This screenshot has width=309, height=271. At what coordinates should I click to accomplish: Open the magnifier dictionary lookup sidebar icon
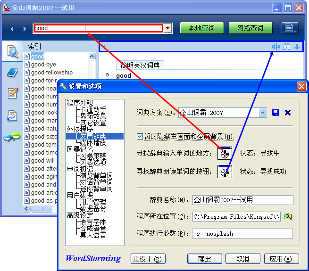(12, 52)
